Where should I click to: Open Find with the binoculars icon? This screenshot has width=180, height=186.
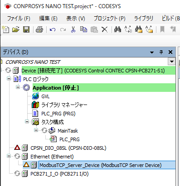click(118, 29)
